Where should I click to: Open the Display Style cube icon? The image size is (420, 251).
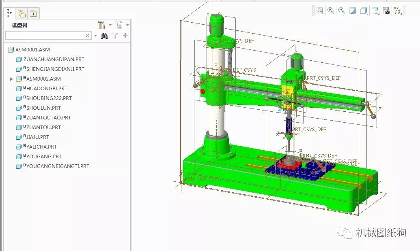pyautogui.click(x=364, y=11)
